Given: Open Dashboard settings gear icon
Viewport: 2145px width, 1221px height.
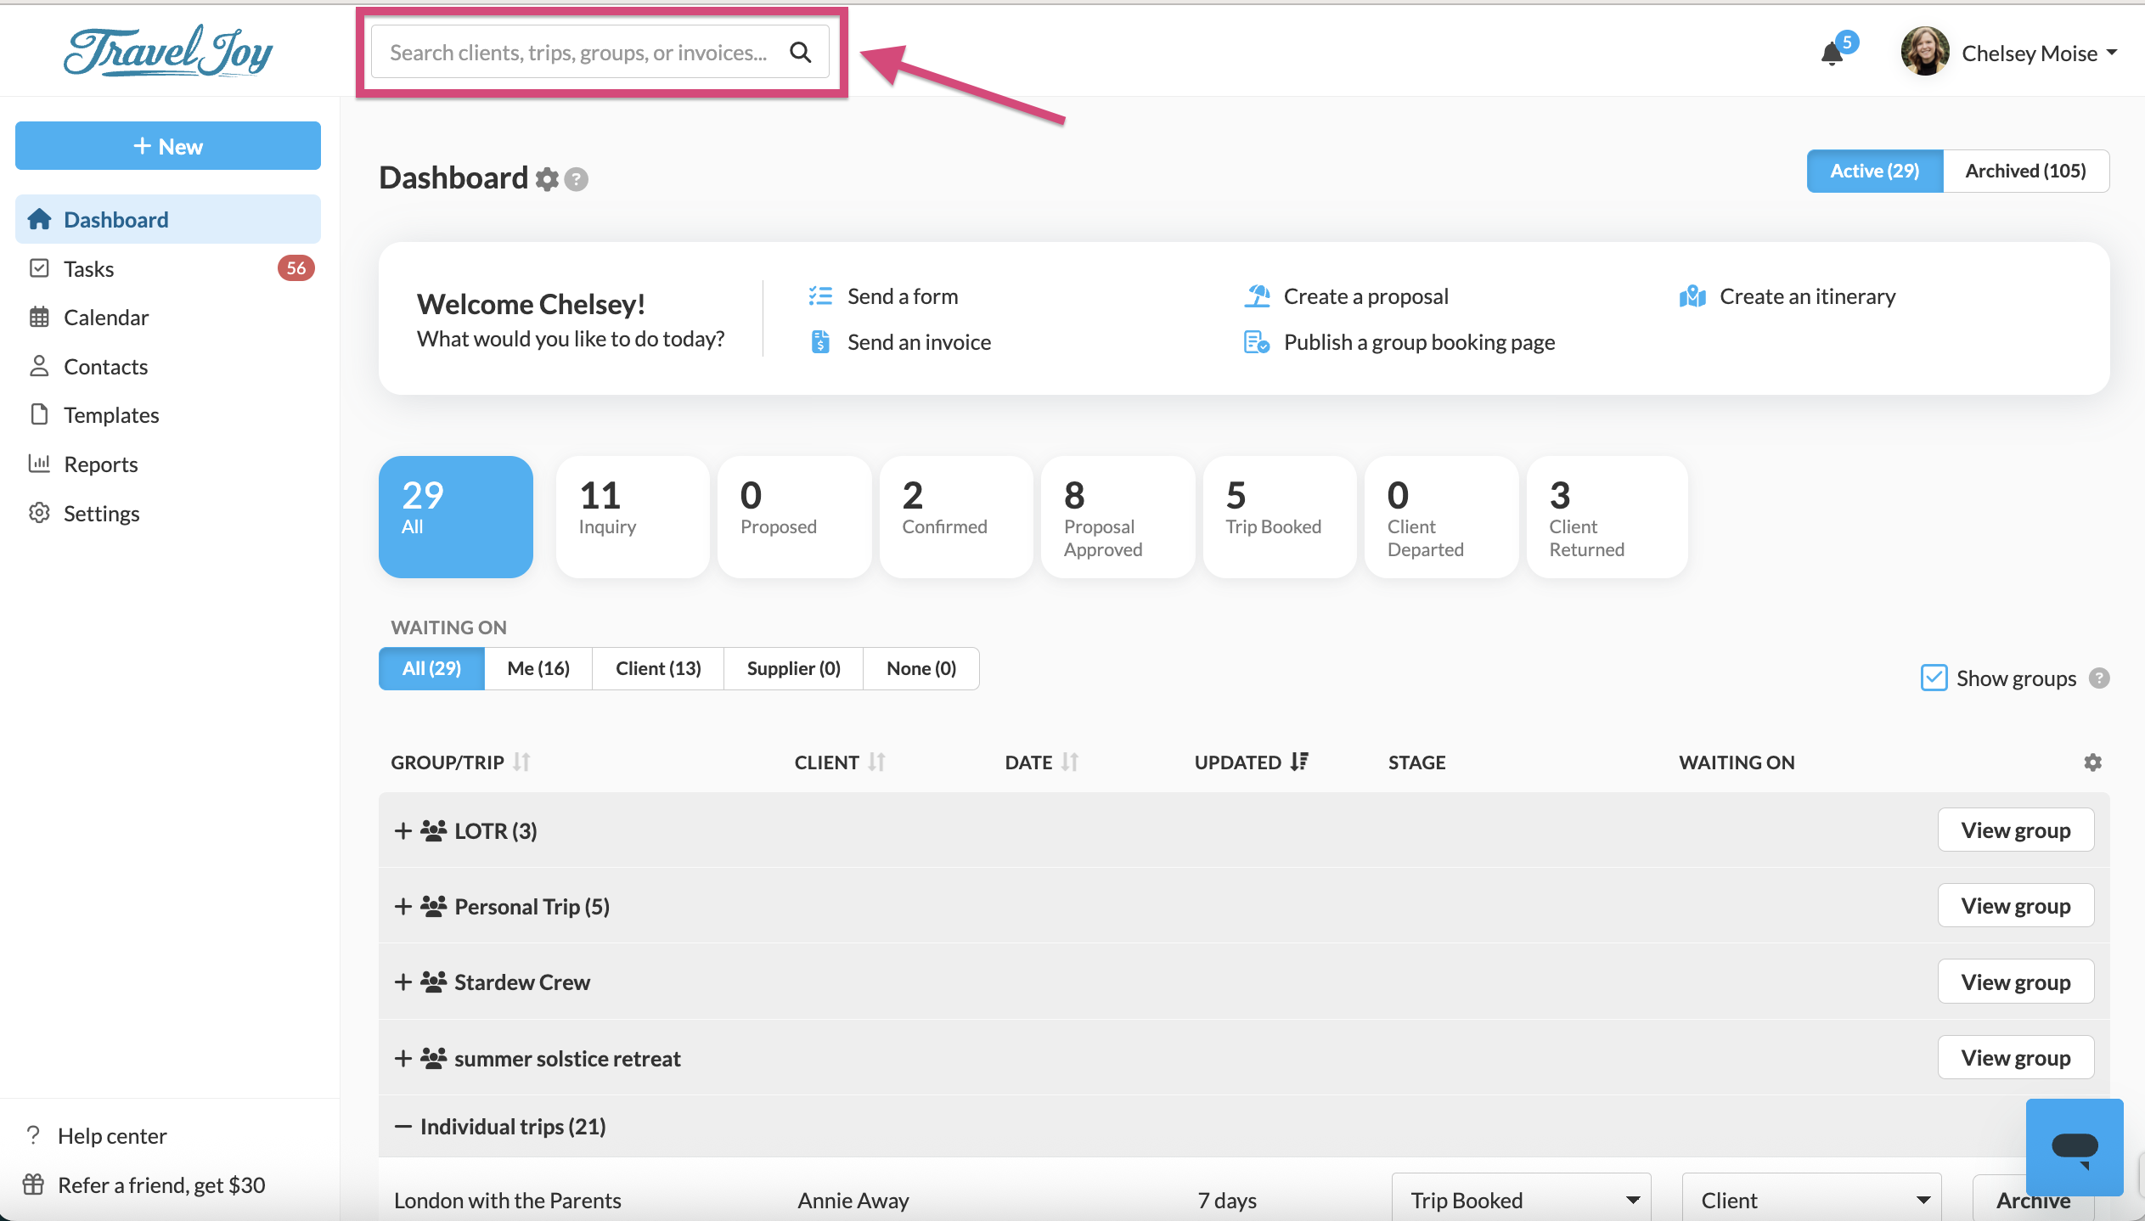Looking at the screenshot, I should point(547,179).
